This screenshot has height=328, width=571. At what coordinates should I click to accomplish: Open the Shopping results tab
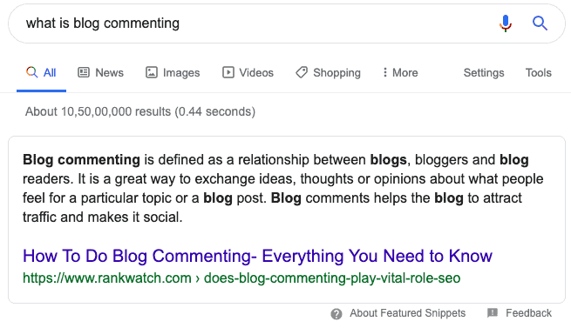click(328, 73)
